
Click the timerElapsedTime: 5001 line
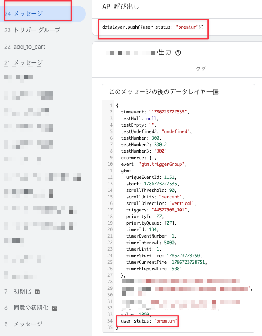coord(154,269)
